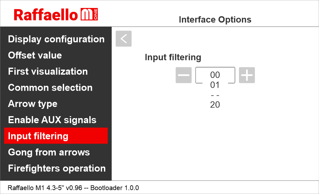Click the Raffaello ONE logo
The height and width of the screenshot is (194, 319).
pyautogui.click(x=56, y=15)
